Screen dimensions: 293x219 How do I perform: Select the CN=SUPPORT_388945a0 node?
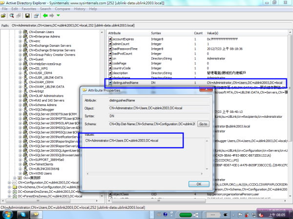(x=46, y=160)
